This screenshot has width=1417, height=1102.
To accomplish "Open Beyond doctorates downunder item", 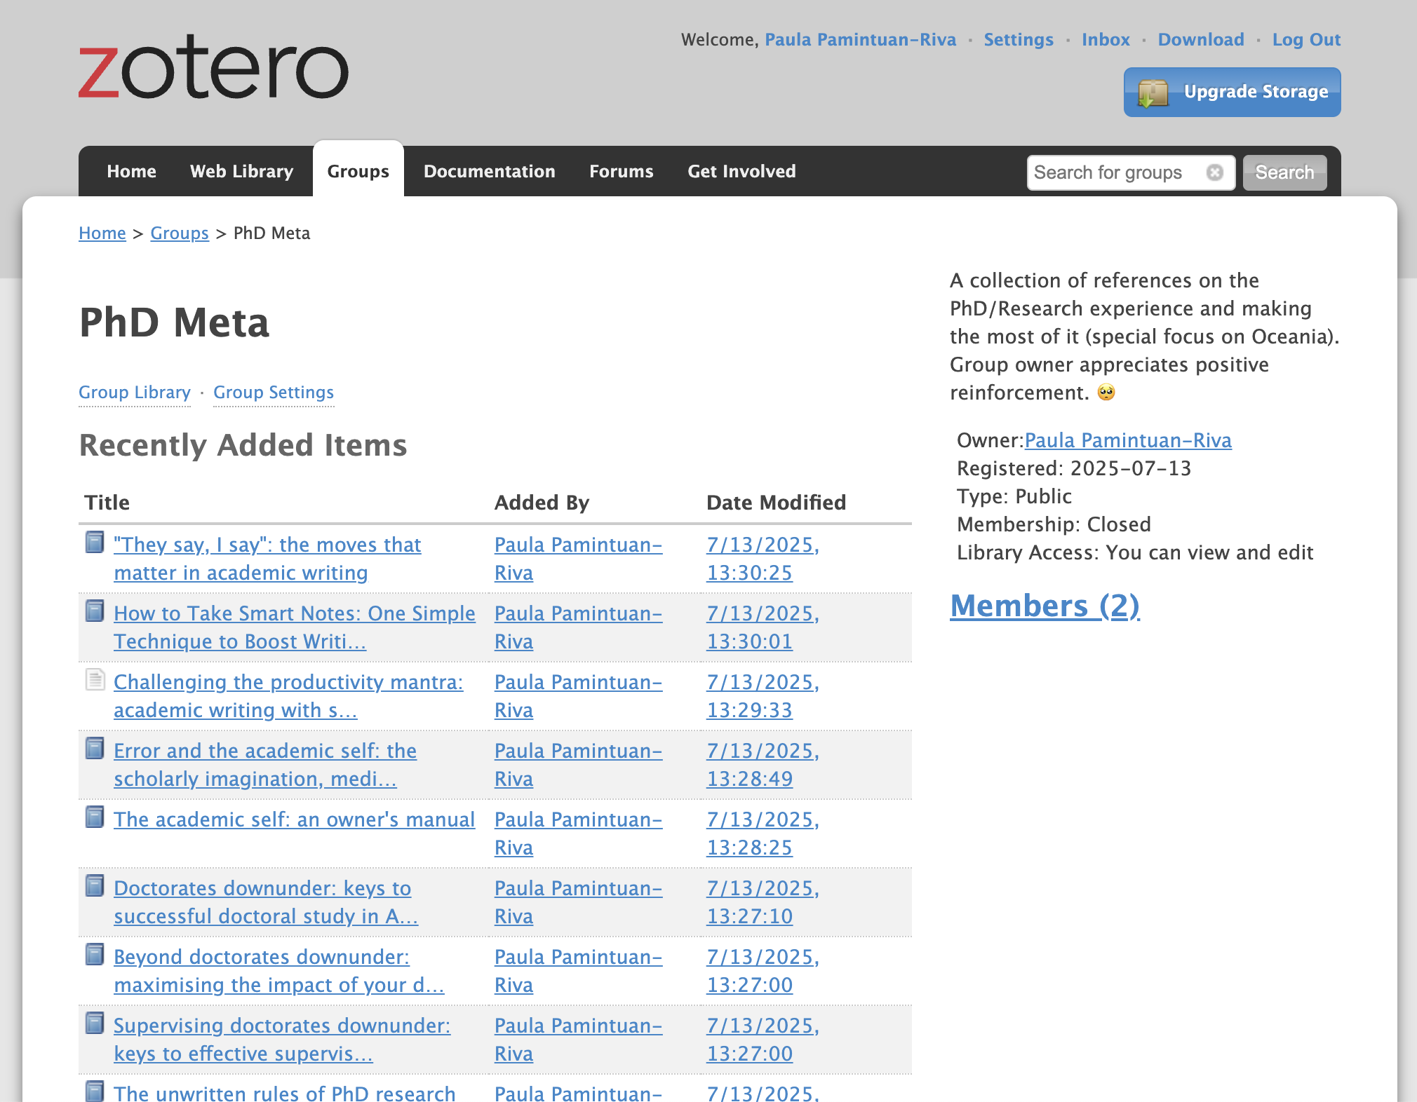I will [279, 971].
